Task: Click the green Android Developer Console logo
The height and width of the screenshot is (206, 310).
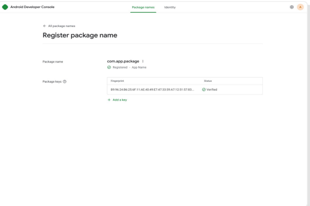Action: pos(5,7)
